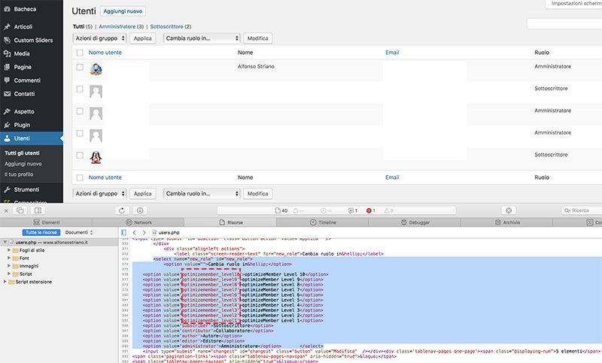Click the bottom Applica button
This screenshot has width=602, height=363.
coord(143,194)
